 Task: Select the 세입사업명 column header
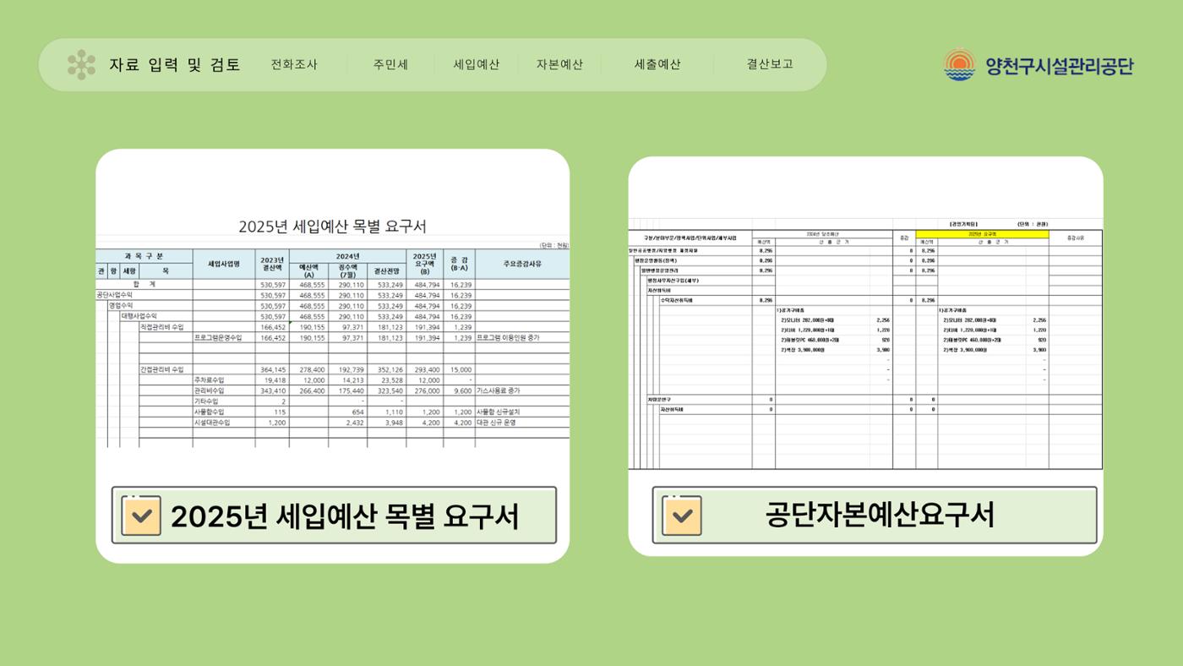(x=224, y=264)
